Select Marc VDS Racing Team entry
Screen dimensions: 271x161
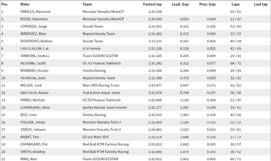(101, 85)
